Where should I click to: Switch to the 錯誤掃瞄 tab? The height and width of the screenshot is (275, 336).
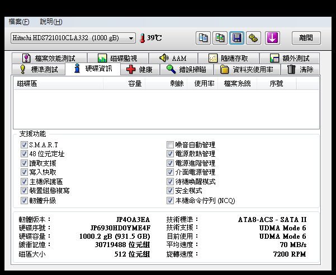(187, 69)
